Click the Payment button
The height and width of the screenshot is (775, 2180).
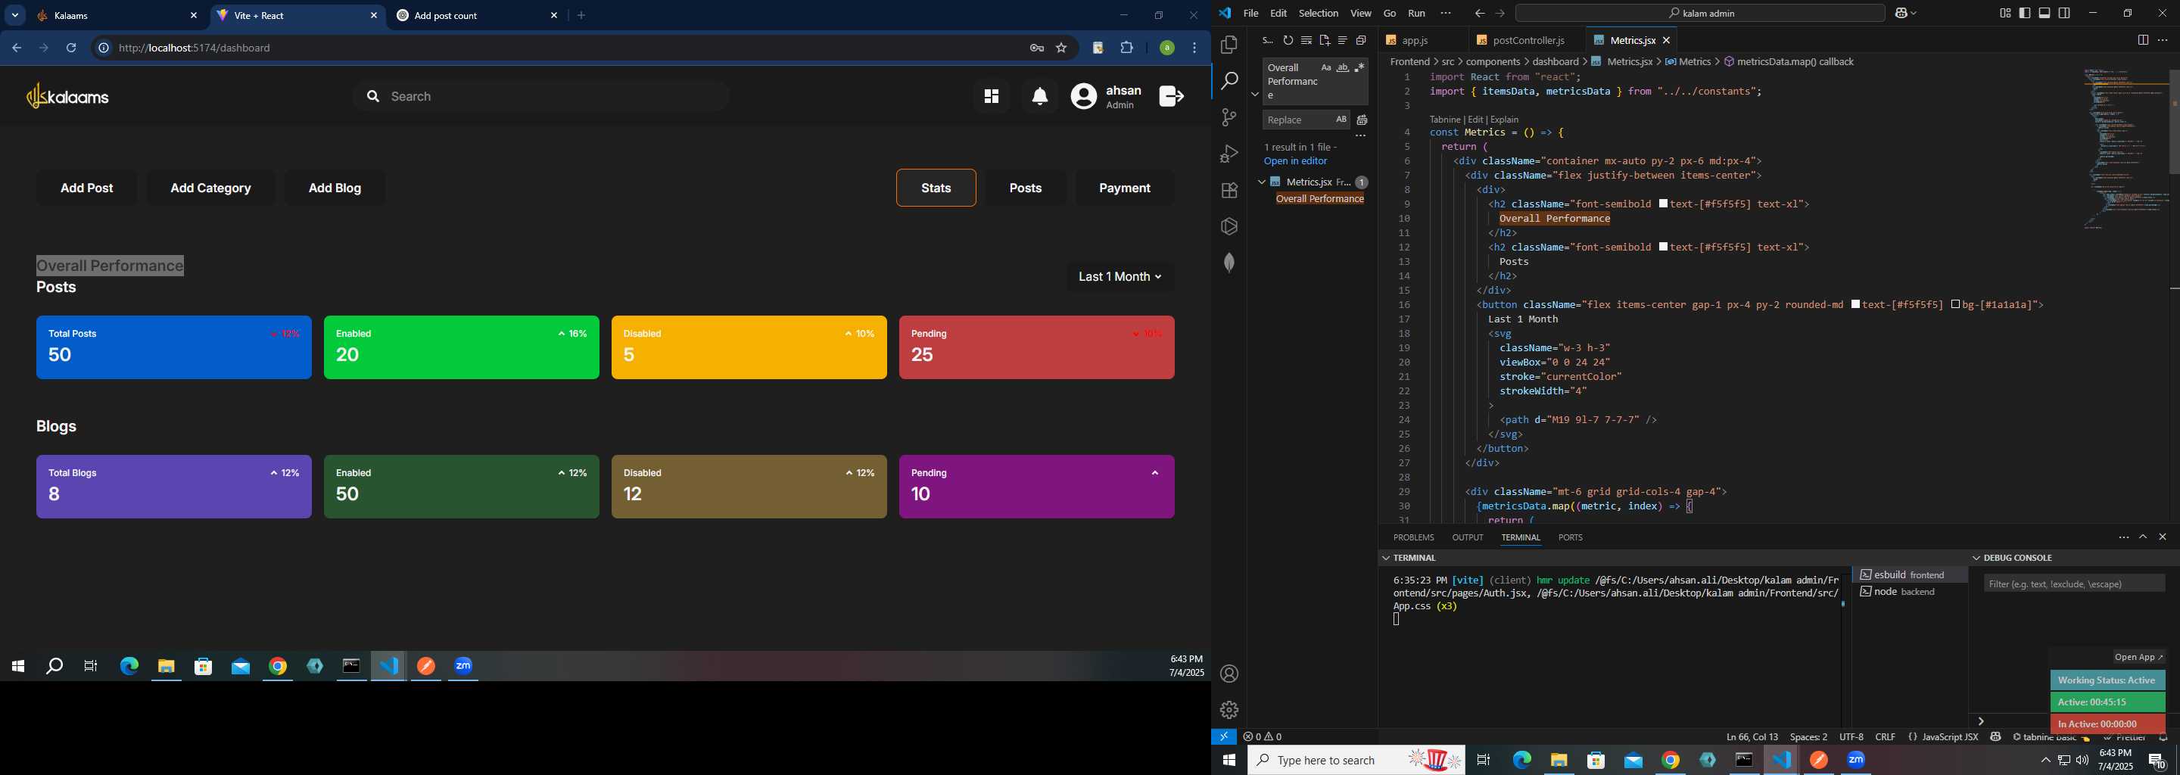(1124, 188)
